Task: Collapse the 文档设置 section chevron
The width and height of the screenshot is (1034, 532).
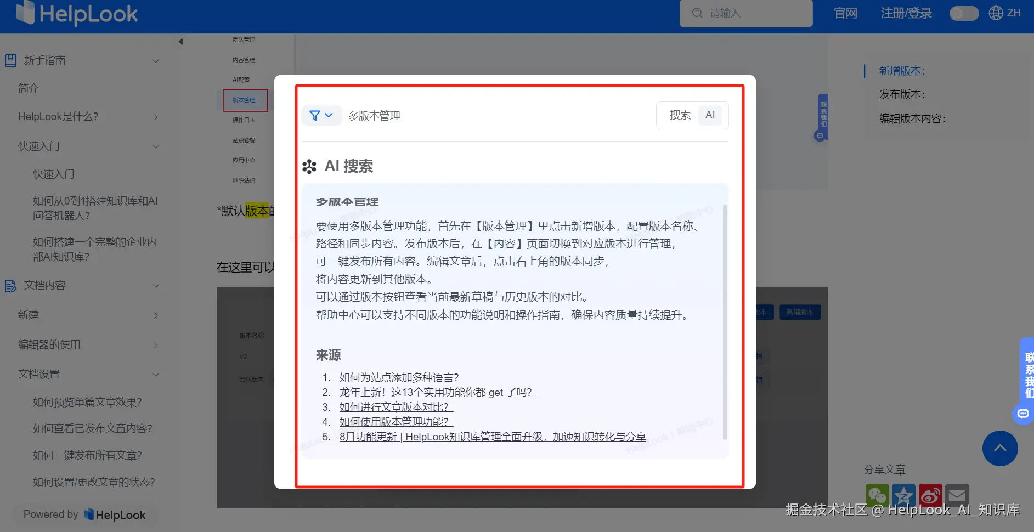Action: tap(156, 375)
